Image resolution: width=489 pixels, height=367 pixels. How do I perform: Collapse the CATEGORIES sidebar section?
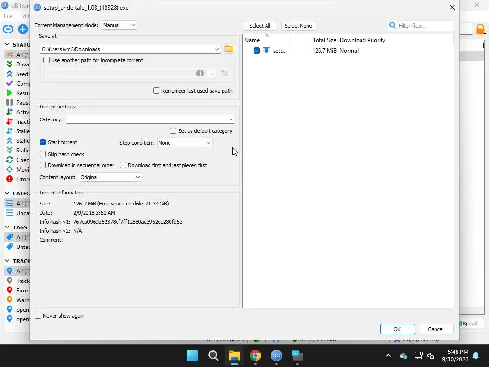pos(7,193)
